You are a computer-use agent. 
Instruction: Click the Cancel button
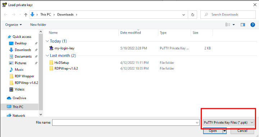click(x=242, y=131)
